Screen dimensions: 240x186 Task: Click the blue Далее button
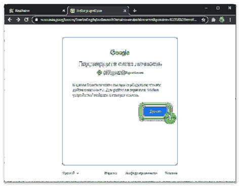[155, 111]
